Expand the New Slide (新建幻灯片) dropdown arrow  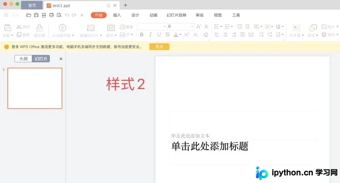click(x=101, y=36)
